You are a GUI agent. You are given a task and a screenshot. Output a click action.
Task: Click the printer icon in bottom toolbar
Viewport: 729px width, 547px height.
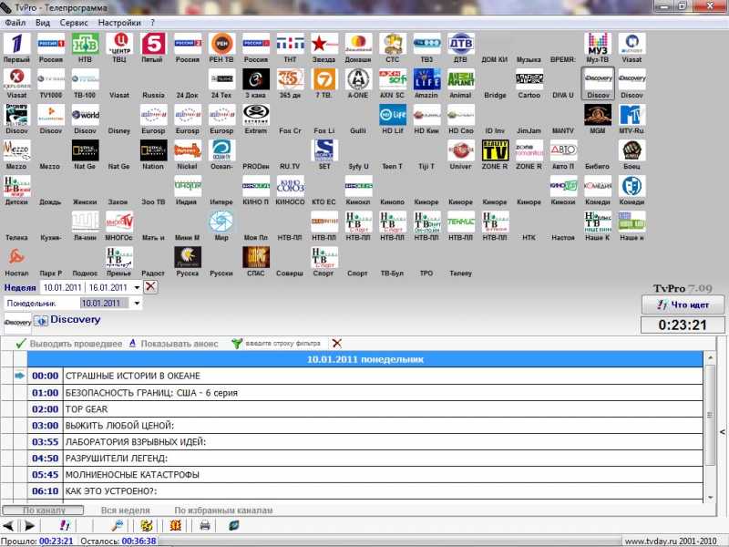[x=204, y=526]
